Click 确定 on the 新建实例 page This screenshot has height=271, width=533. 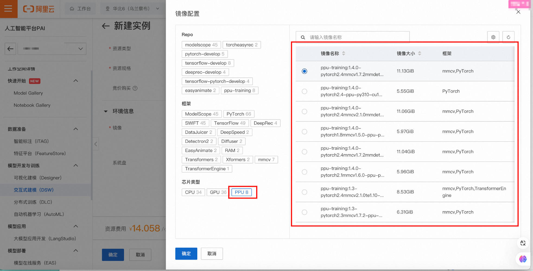pyautogui.click(x=113, y=255)
